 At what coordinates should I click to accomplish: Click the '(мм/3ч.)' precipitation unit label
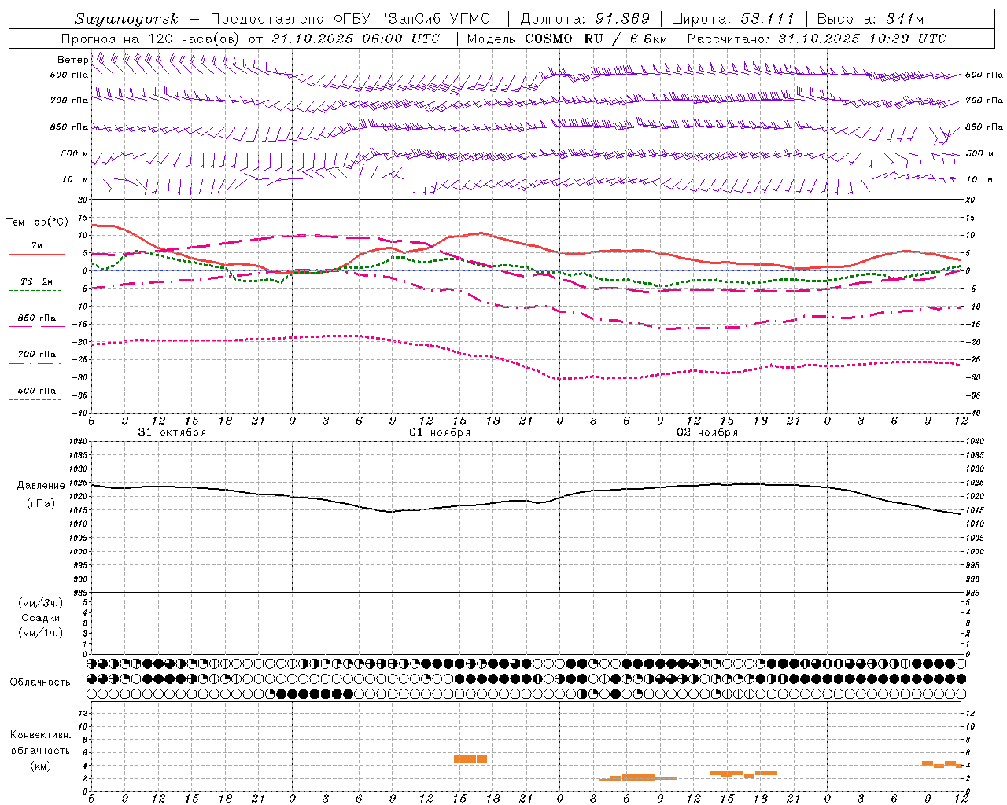pyautogui.click(x=41, y=603)
